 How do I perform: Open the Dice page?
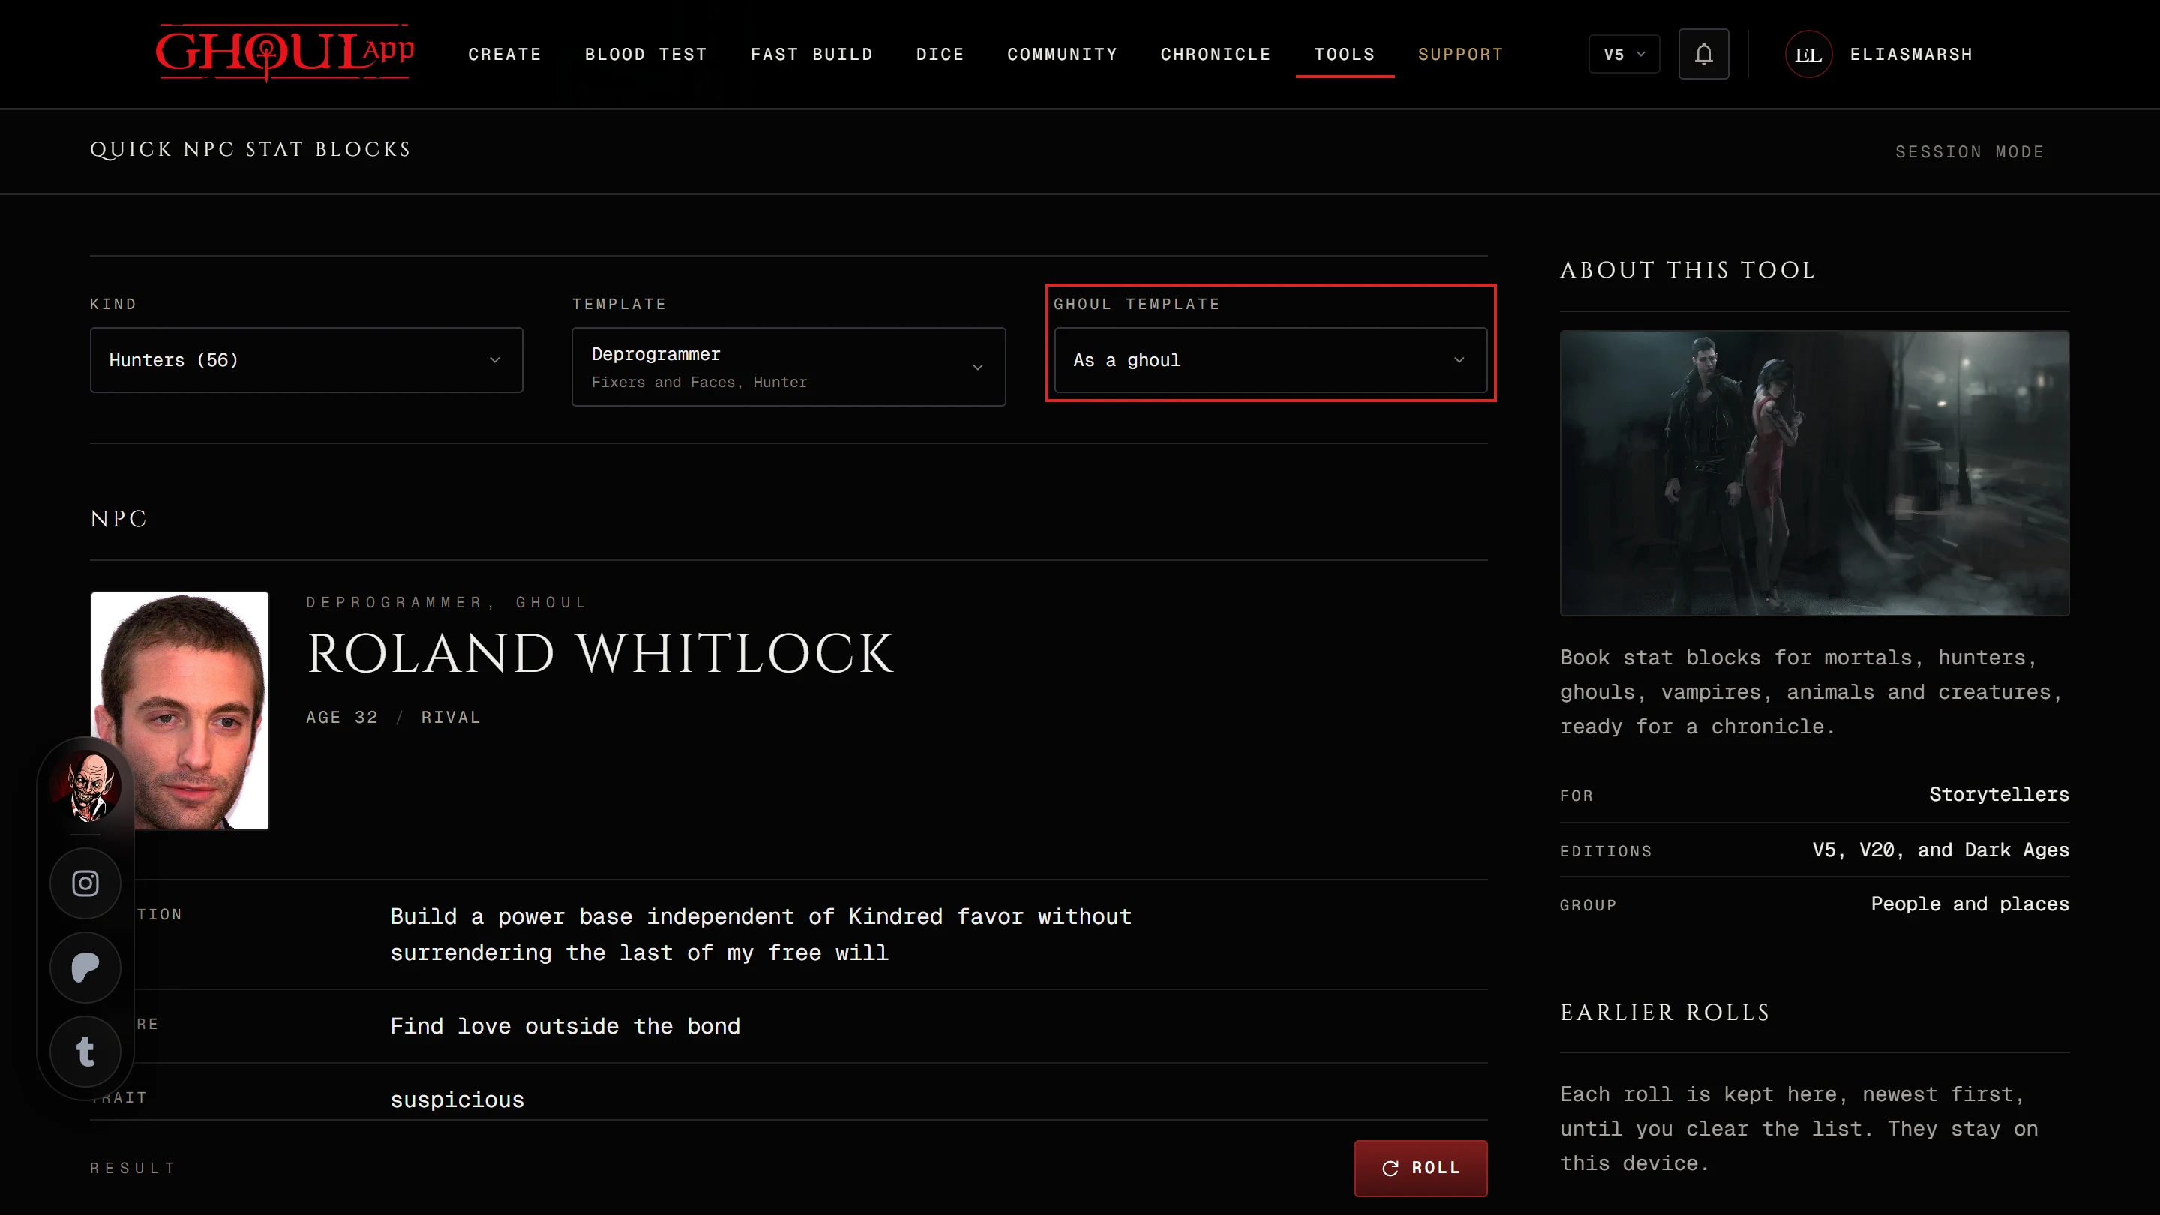click(940, 55)
